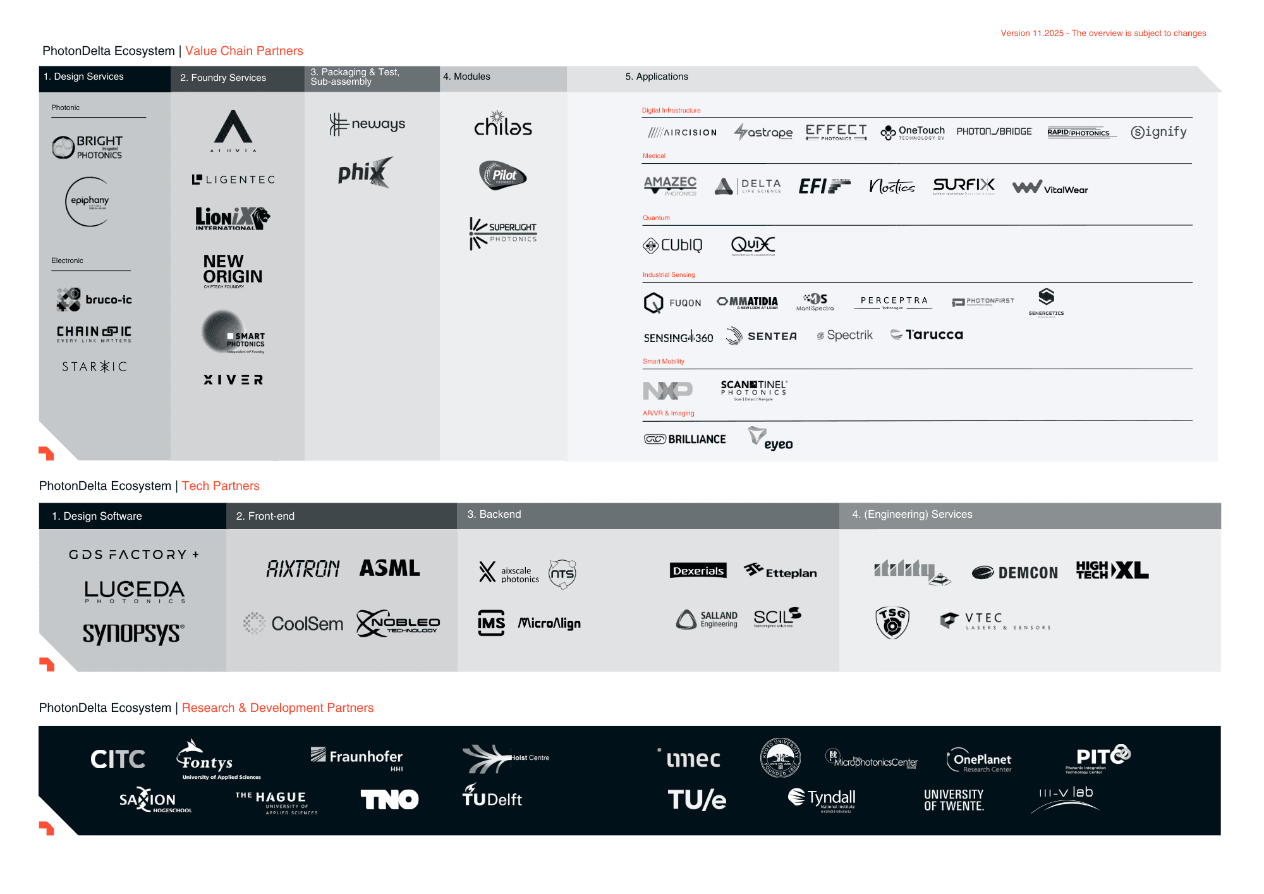Click the Bright Photonics logo

pos(87,147)
